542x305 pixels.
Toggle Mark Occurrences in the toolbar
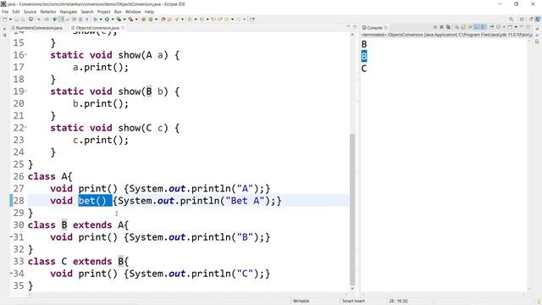60,19
